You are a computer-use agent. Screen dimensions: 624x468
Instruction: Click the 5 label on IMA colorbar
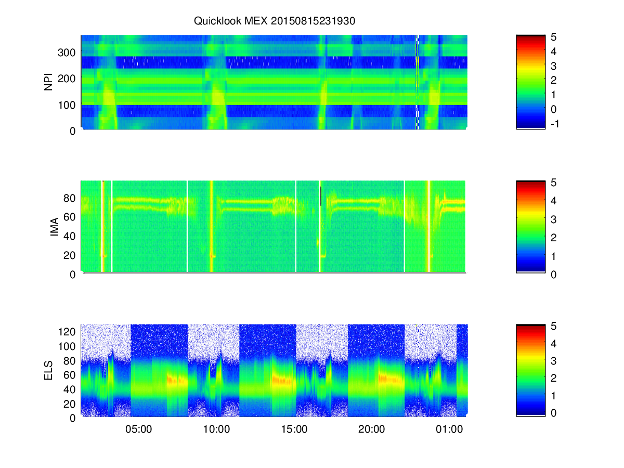[x=554, y=182]
